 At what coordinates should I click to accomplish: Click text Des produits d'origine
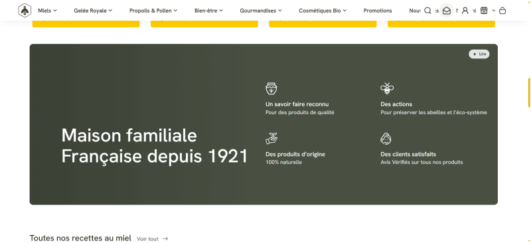295,154
